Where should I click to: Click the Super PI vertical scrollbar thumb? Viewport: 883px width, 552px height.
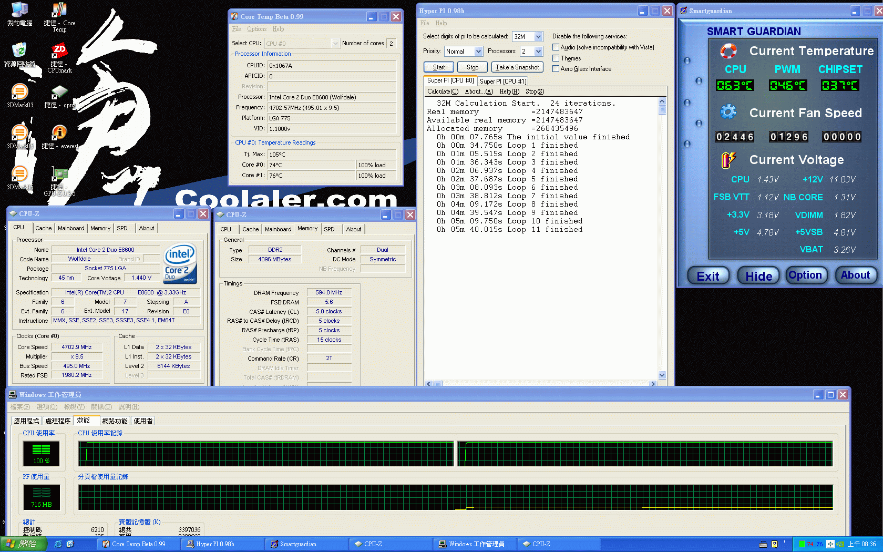662,109
